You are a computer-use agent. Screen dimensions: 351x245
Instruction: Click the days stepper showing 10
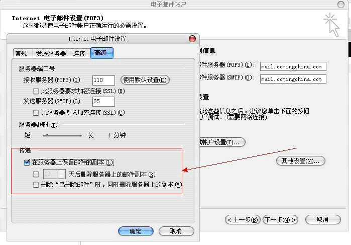coord(54,174)
